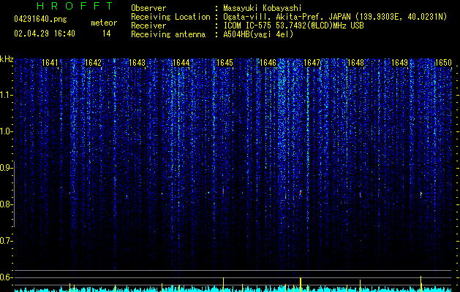460x292 pixels.
Task: Click the meteor count value 14
Action: click(106, 34)
